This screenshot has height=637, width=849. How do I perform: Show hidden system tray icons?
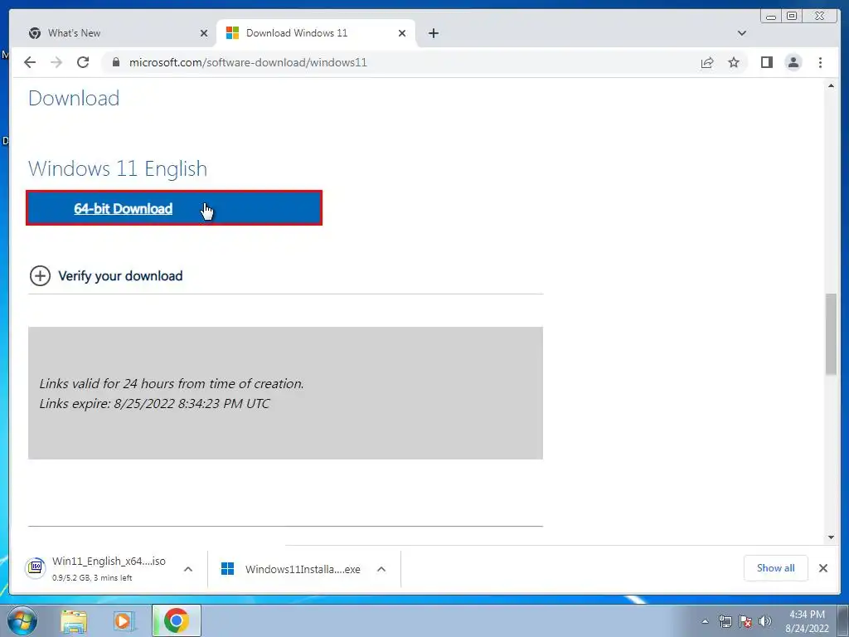[705, 621]
